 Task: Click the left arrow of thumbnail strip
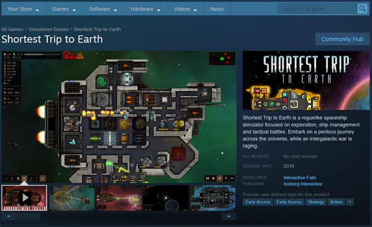click(x=9, y=216)
